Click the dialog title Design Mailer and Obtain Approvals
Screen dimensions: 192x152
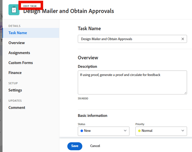tap(69, 11)
